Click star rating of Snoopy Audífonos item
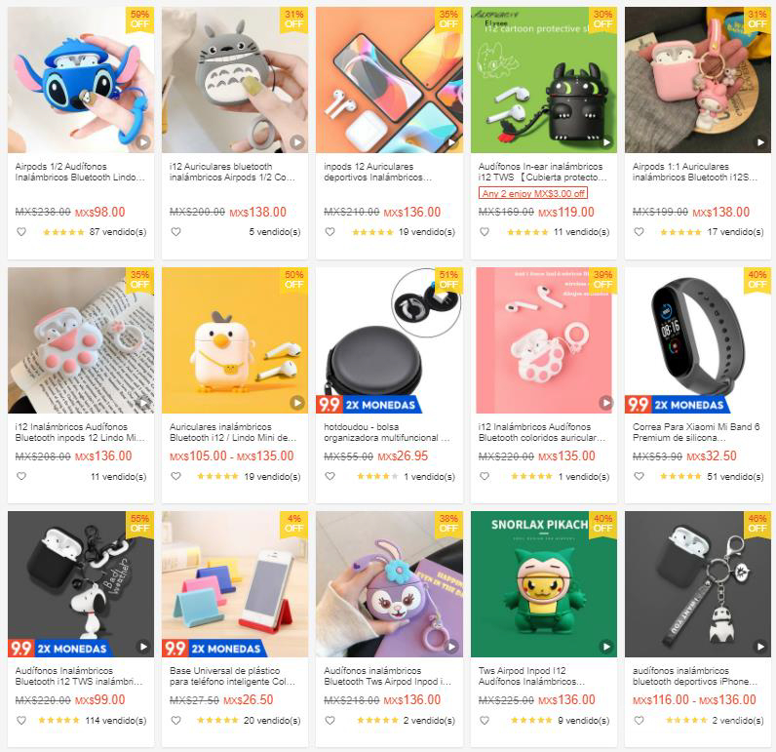This screenshot has width=776, height=752. (58, 720)
